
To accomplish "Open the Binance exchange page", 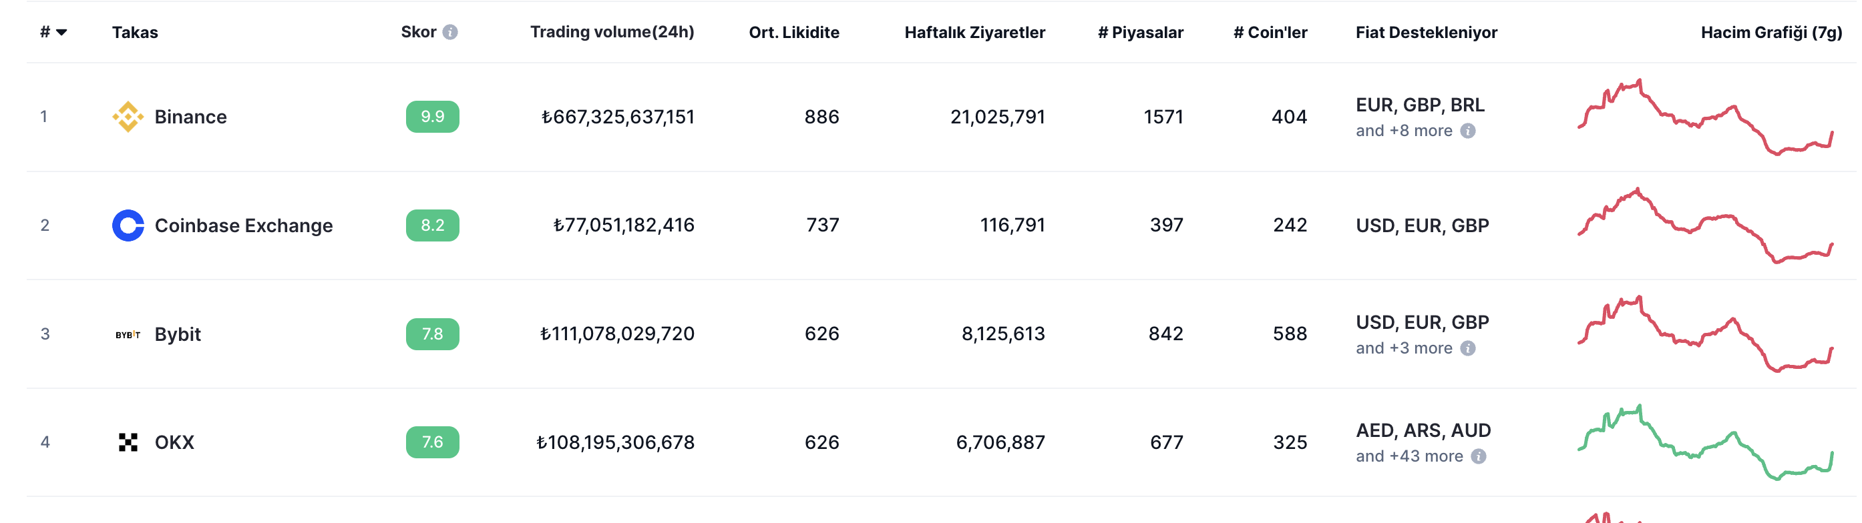I will pos(190,116).
